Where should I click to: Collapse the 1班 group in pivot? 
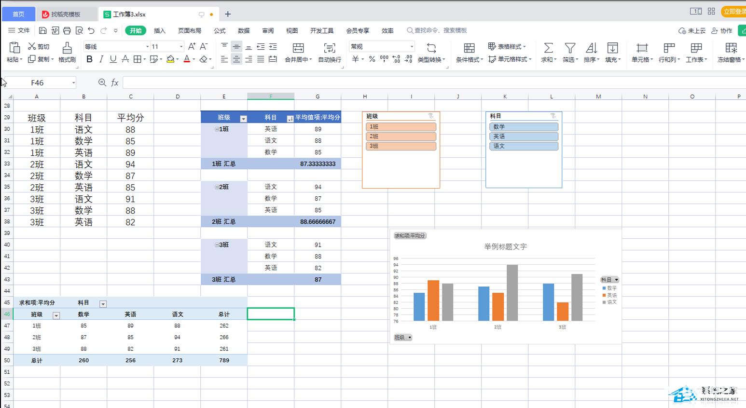coord(217,129)
